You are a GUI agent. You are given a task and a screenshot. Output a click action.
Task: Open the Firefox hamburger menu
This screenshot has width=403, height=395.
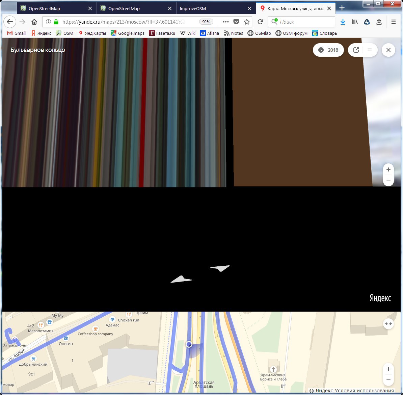click(393, 22)
